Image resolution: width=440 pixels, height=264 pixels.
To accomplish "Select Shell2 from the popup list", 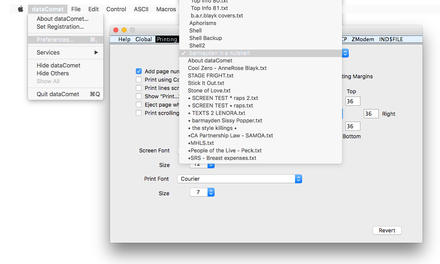I will (260, 45).
